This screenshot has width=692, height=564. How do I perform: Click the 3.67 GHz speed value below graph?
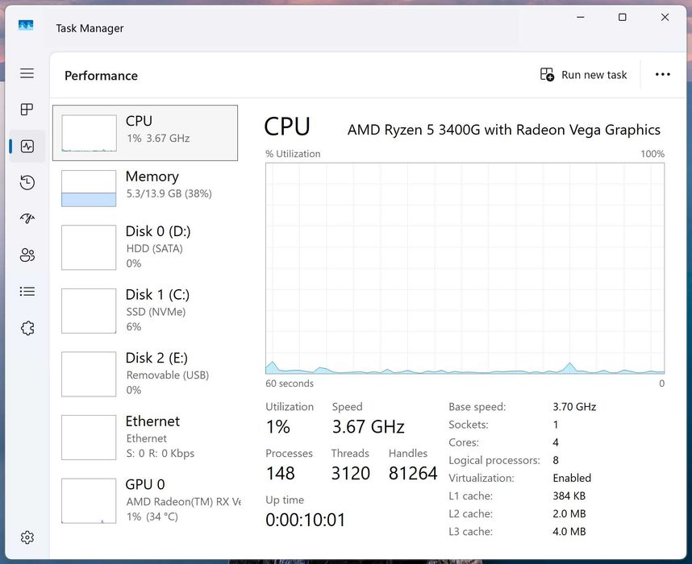pos(368,427)
